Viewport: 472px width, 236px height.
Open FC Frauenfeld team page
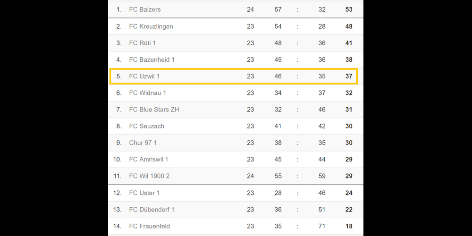150,226
